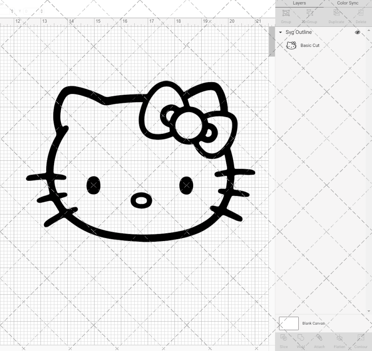Collapse the Svg Outline layer group
This screenshot has height=351, width=372.
pos(280,32)
